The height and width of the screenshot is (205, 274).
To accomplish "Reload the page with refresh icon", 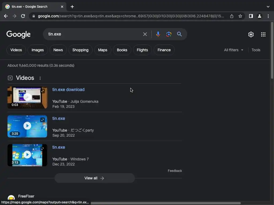I will (x=23, y=16).
